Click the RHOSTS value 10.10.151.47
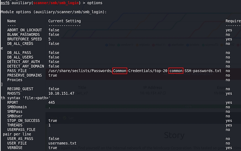The width and height of the screenshot is (241, 151). click(62, 93)
